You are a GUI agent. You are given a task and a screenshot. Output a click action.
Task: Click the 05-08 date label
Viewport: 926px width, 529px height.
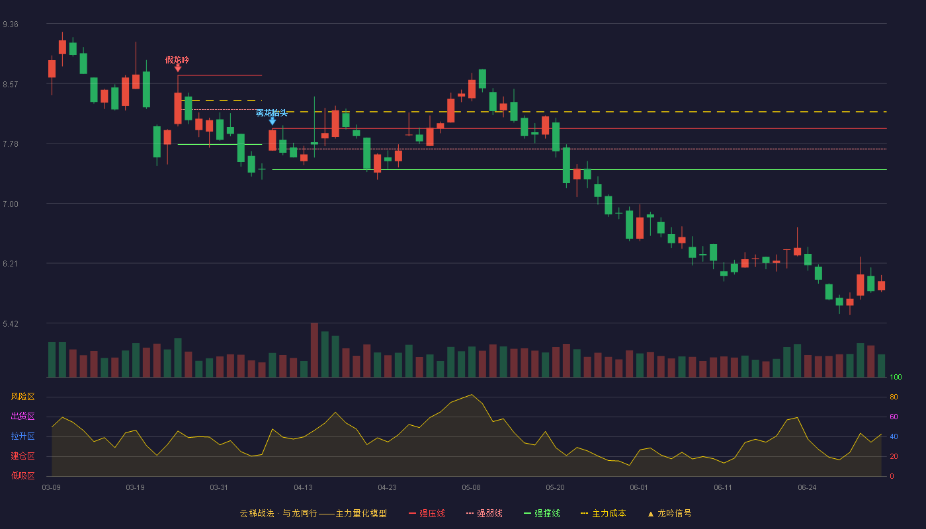point(471,487)
